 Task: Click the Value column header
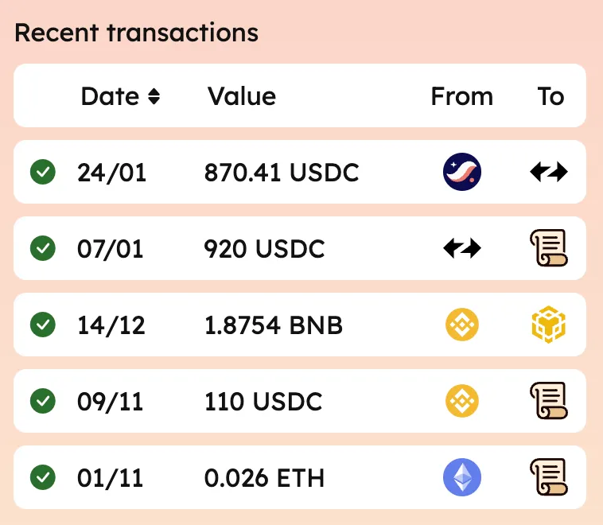click(x=242, y=96)
